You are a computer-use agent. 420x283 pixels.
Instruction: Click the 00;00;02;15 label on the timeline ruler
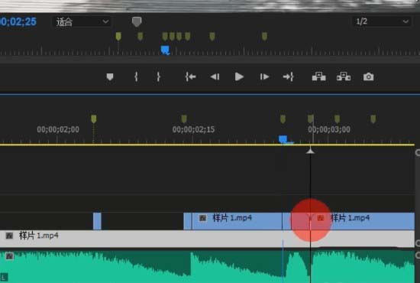click(x=193, y=129)
